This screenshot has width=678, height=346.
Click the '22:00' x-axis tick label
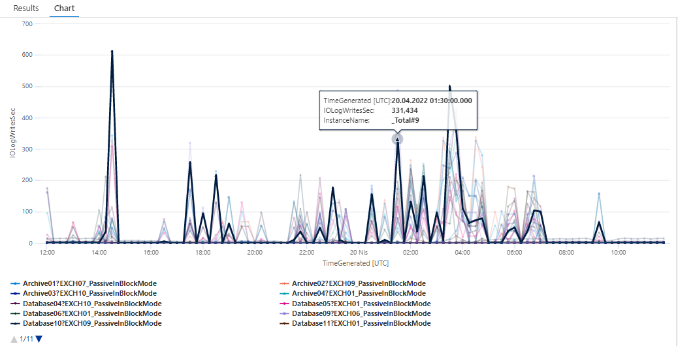[x=306, y=252]
